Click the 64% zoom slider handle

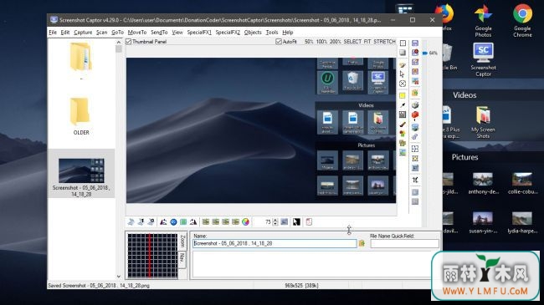point(425,53)
